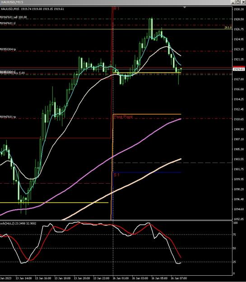
Task: Click the 1924.95 price axis label
Action: pyautogui.click(x=239, y=39)
